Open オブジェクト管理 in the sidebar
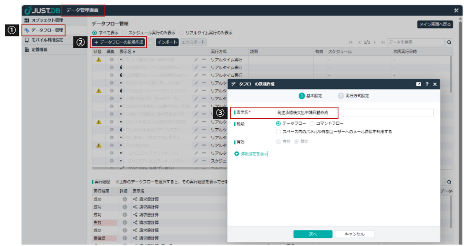 46,21
